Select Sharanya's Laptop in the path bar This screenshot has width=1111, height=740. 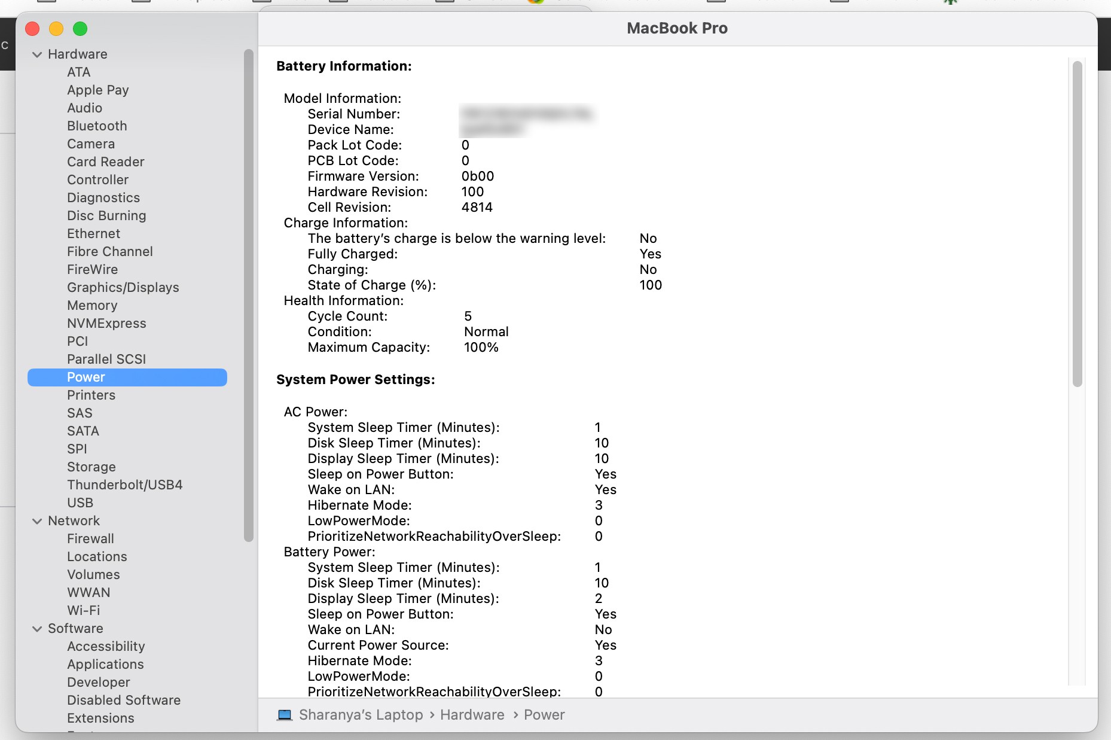[361, 715]
